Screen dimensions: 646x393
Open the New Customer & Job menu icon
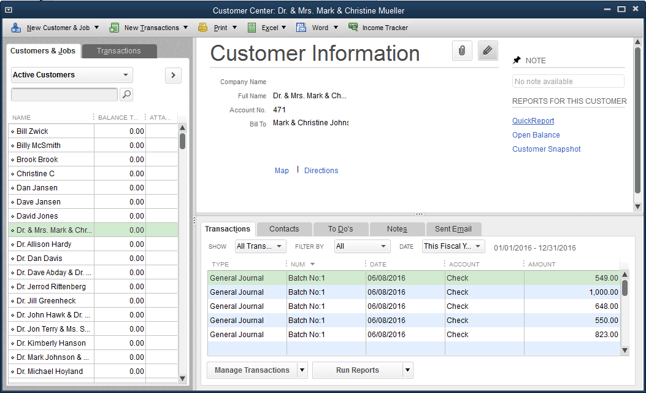point(15,27)
